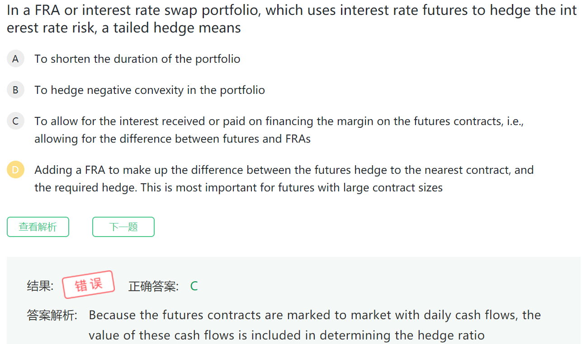The width and height of the screenshot is (582, 344).
Task: Click the green correct answer letter C
Action: pyautogui.click(x=194, y=286)
